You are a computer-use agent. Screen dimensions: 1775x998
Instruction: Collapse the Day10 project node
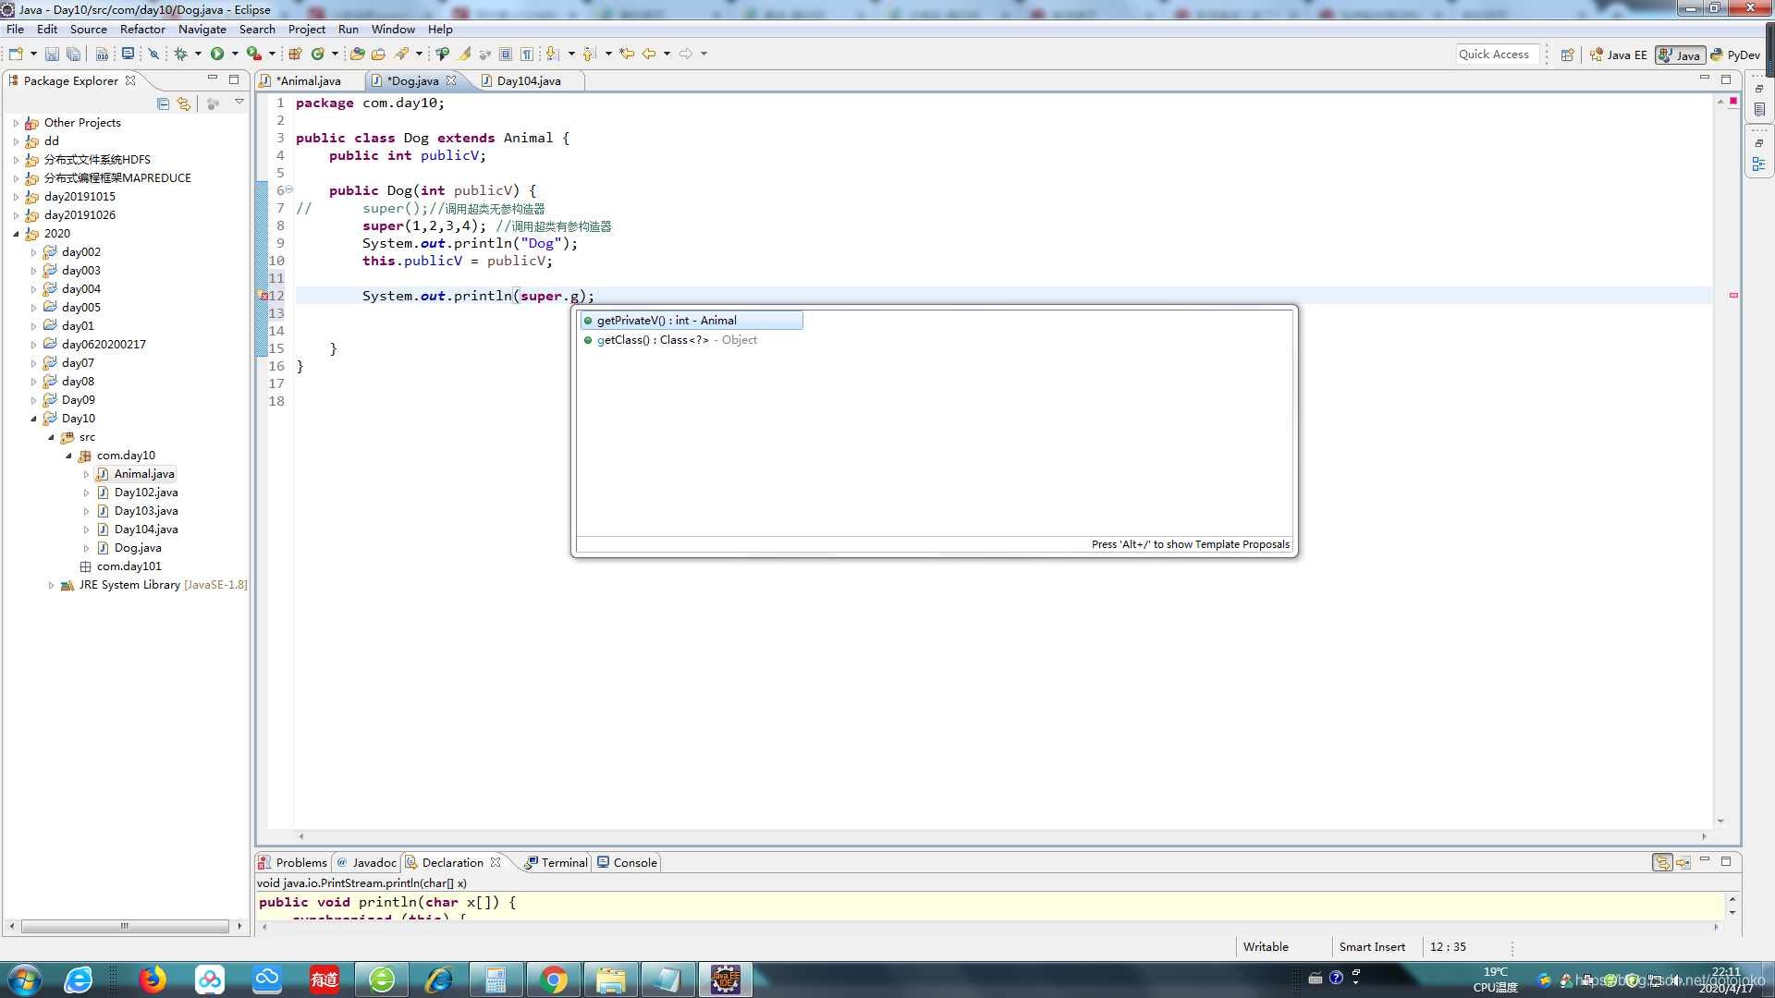(34, 419)
